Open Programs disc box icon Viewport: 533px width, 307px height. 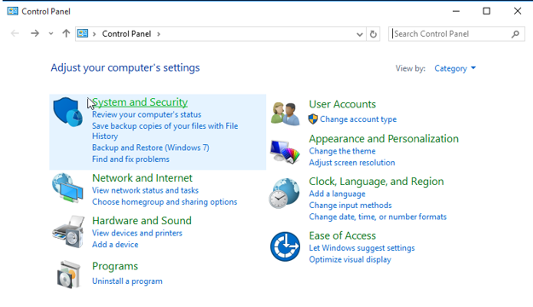click(69, 275)
